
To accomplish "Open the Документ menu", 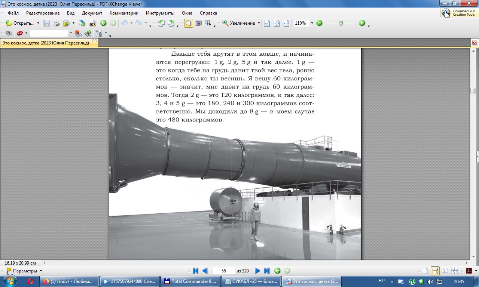I will pyautogui.click(x=92, y=13).
